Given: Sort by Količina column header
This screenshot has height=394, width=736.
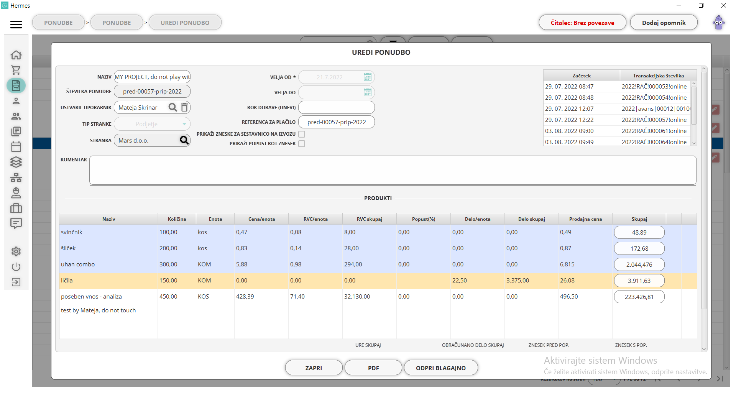Looking at the screenshot, I should click(177, 219).
